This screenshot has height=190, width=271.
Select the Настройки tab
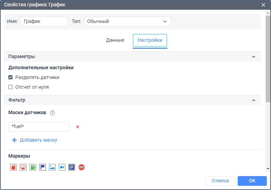(150, 40)
